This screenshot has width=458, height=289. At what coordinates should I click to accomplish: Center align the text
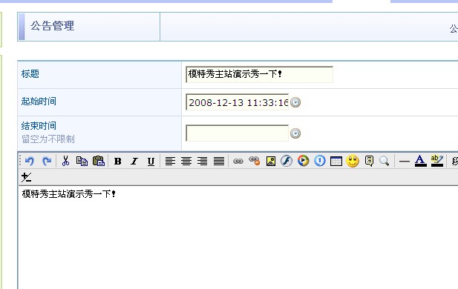point(186,162)
